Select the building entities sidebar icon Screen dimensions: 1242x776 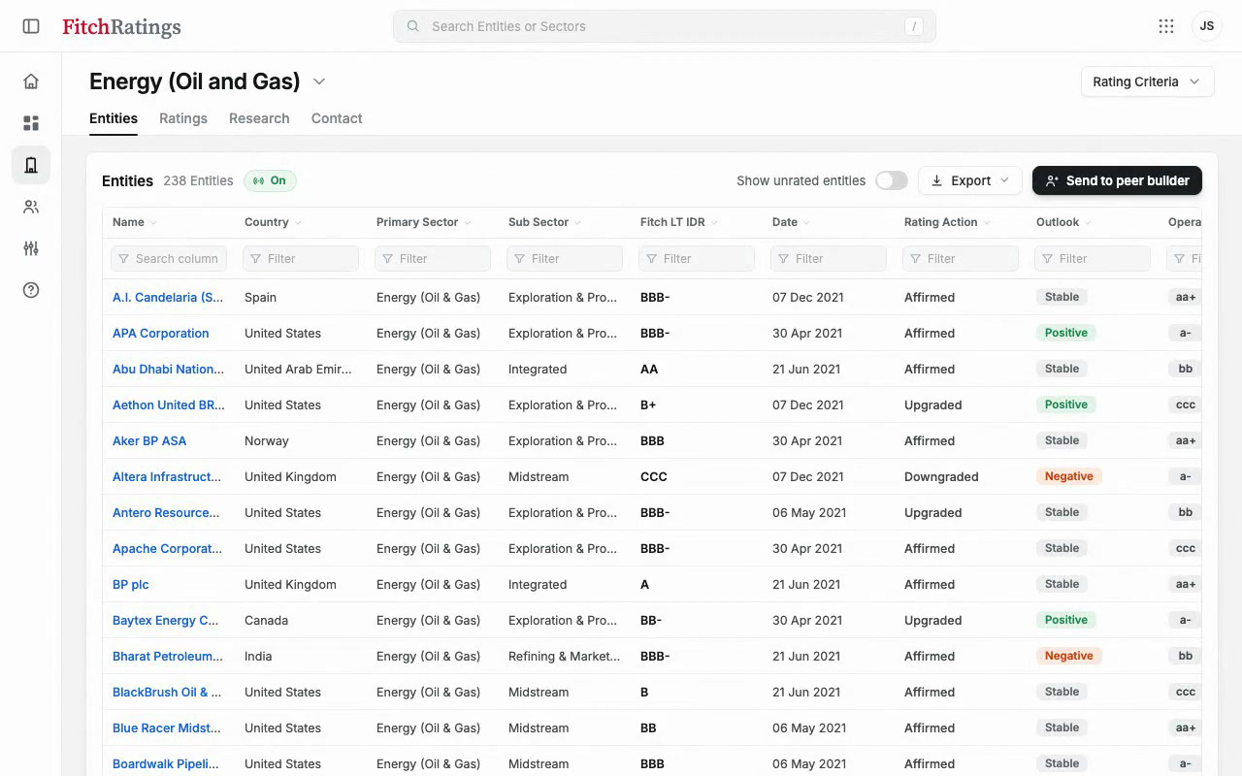[x=31, y=165]
